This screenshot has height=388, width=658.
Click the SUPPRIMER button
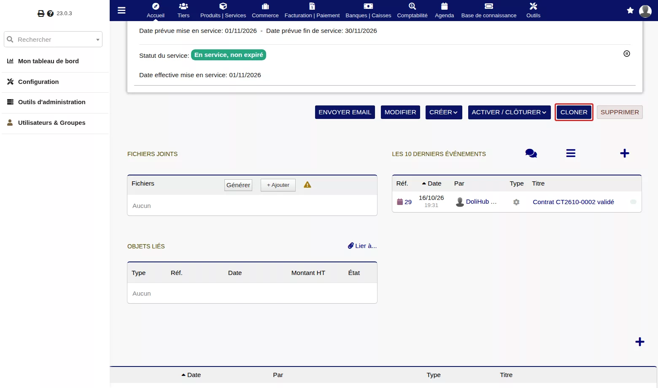click(x=620, y=112)
